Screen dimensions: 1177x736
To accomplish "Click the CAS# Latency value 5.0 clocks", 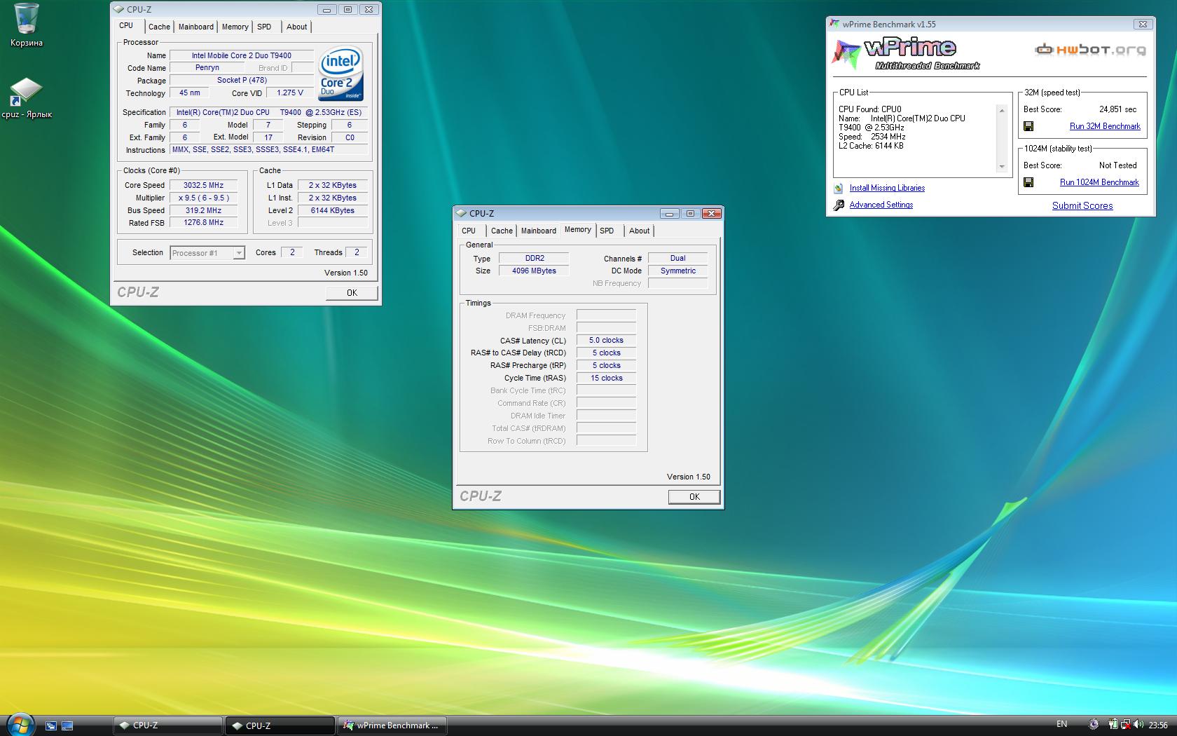I will (606, 340).
